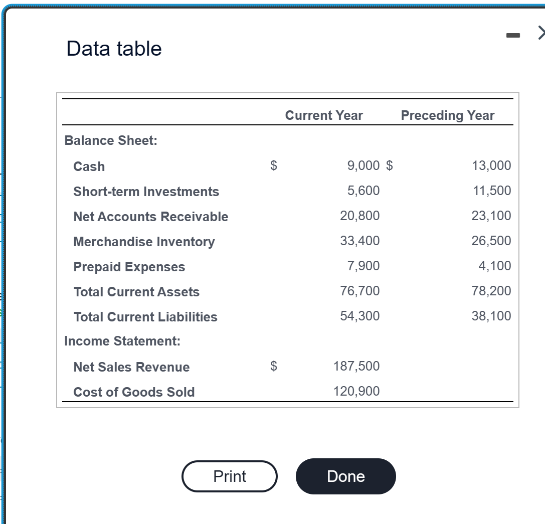Select the Net Accounts Receivable label
Screen dimensions: 545x524
coord(151,217)
